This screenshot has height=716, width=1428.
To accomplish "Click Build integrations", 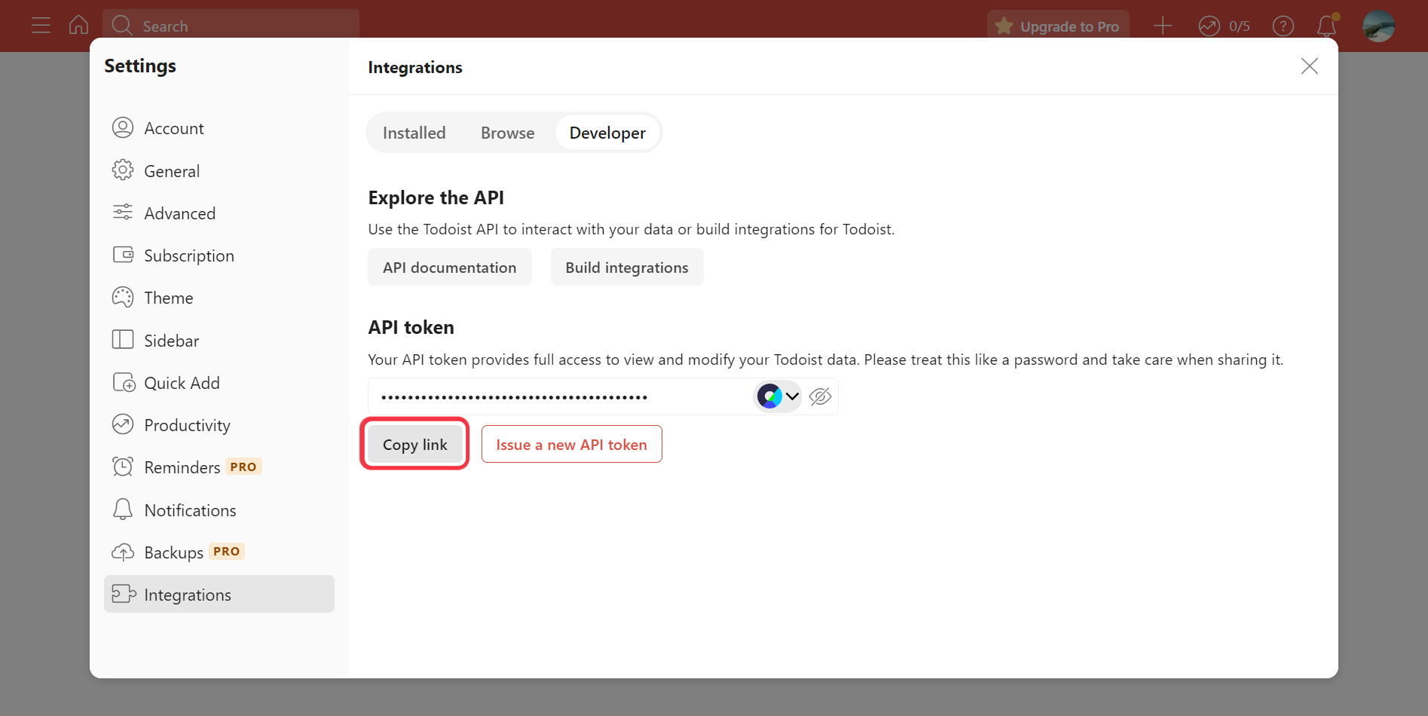I will pos(626,267).
